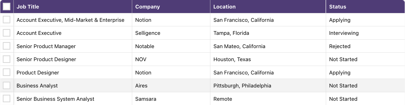
Task: Click the Samsara company cell
Action: 146,99
